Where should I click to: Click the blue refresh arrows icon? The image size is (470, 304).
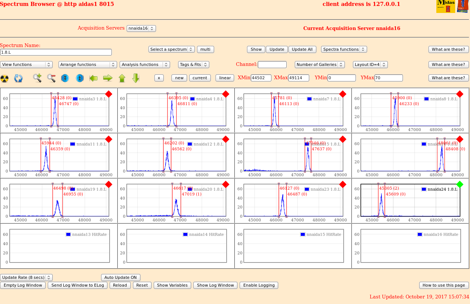tap(19, 78)
